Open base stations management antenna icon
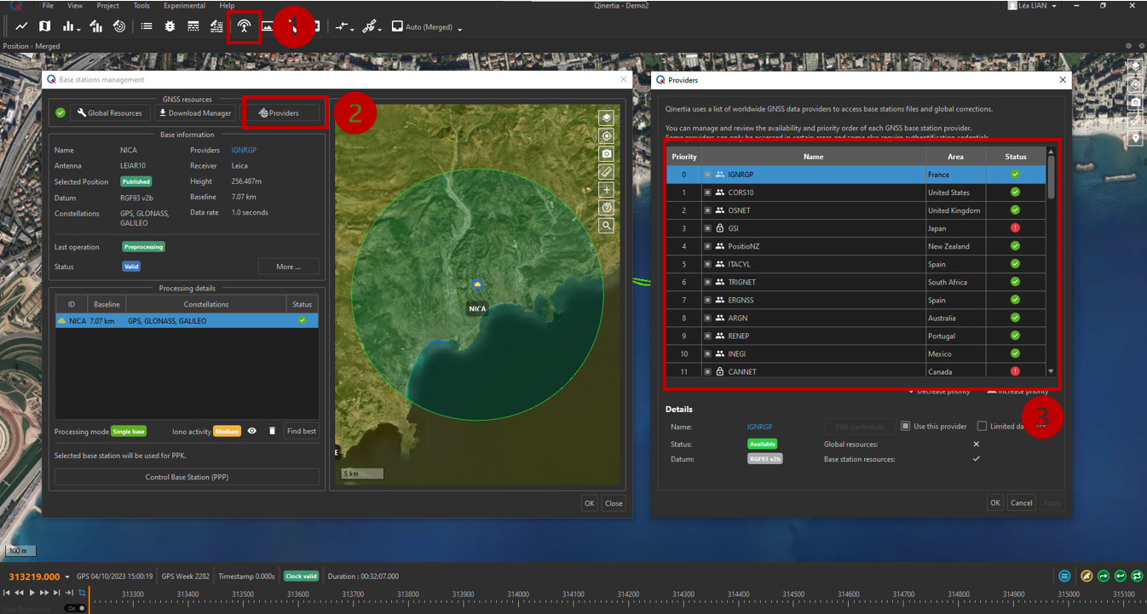Image resolution: width=1147 pixels, height=614 pixels. point(244,26)
